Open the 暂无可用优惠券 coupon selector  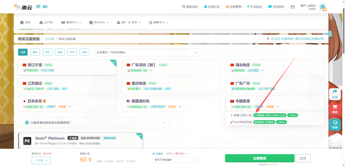pyautogui.click(x=175, y=160)
